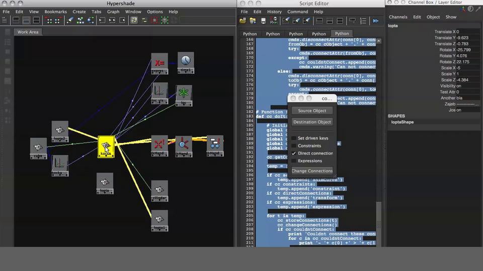Select the active rightmost Python tab
The image size is (483, 271).
pyautogui.click(x=342, y=34)
